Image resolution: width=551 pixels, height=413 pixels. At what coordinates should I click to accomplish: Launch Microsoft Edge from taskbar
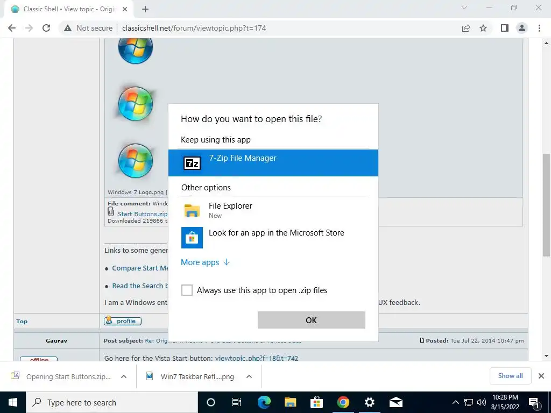tap(264, 402)
